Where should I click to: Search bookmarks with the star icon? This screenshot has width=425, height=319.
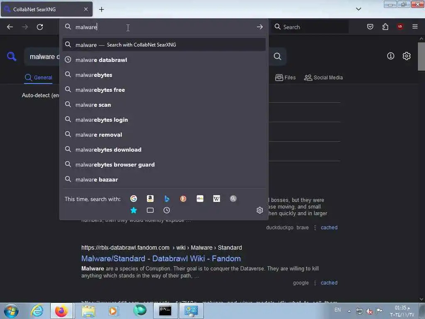pyautogui.click(x=134, y=210)
